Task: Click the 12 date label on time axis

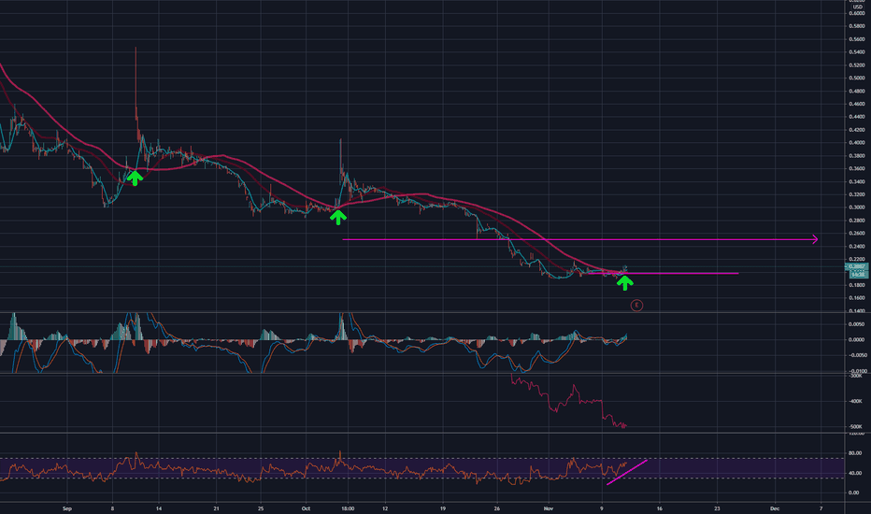Action: click(x=385, y=508)
